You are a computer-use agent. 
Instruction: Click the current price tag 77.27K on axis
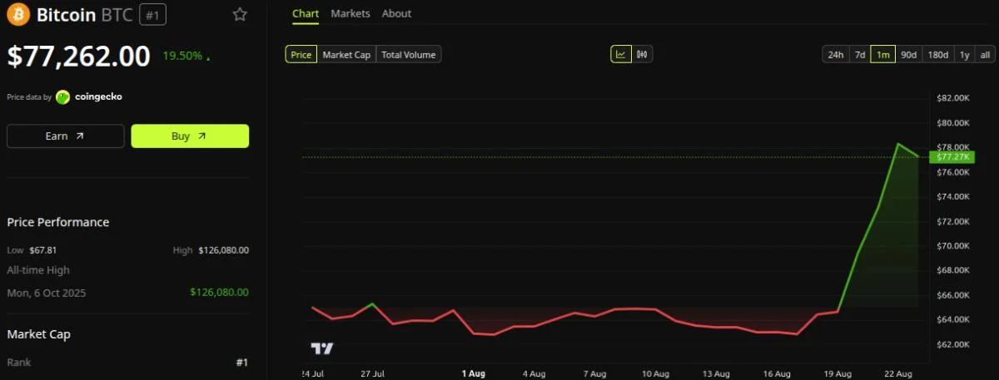pos(952,156)
